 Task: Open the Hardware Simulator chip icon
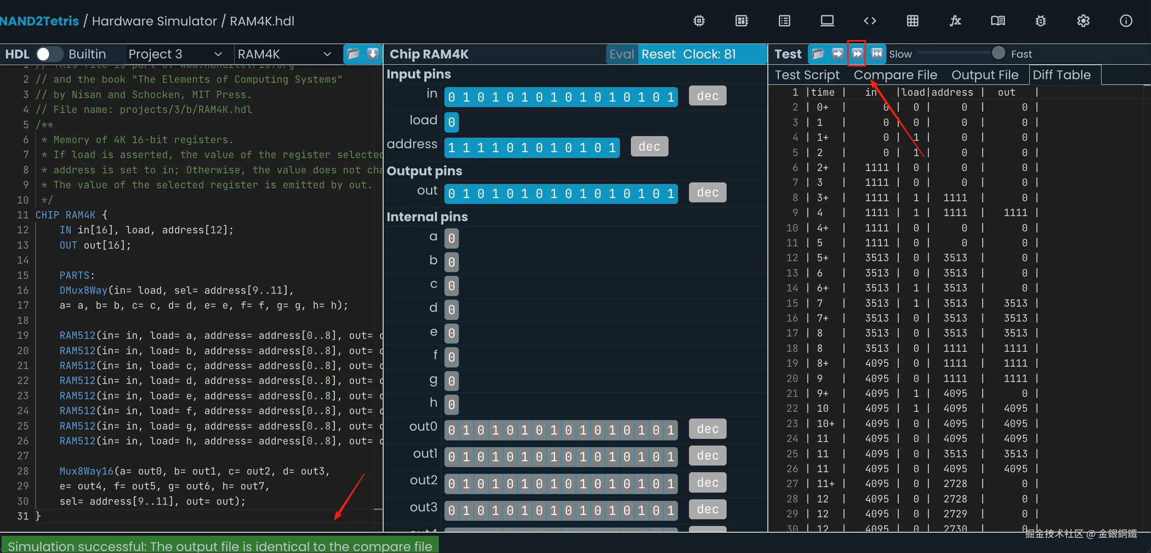(x=699, y=21)
